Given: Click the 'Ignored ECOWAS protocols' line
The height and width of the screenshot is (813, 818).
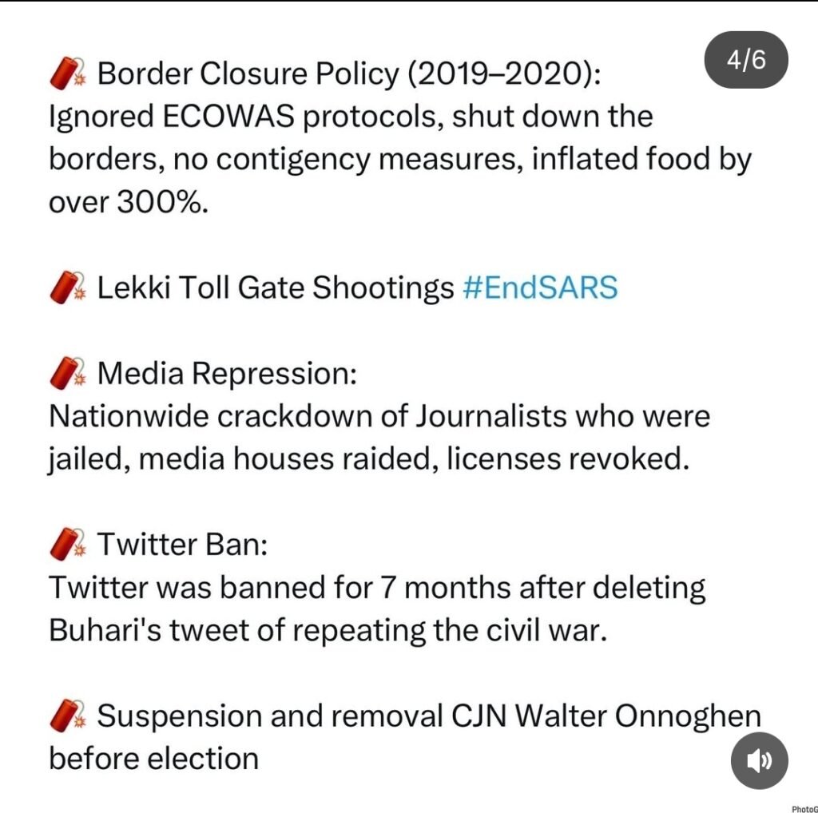Looking at the screenshot, I should 351,117.
